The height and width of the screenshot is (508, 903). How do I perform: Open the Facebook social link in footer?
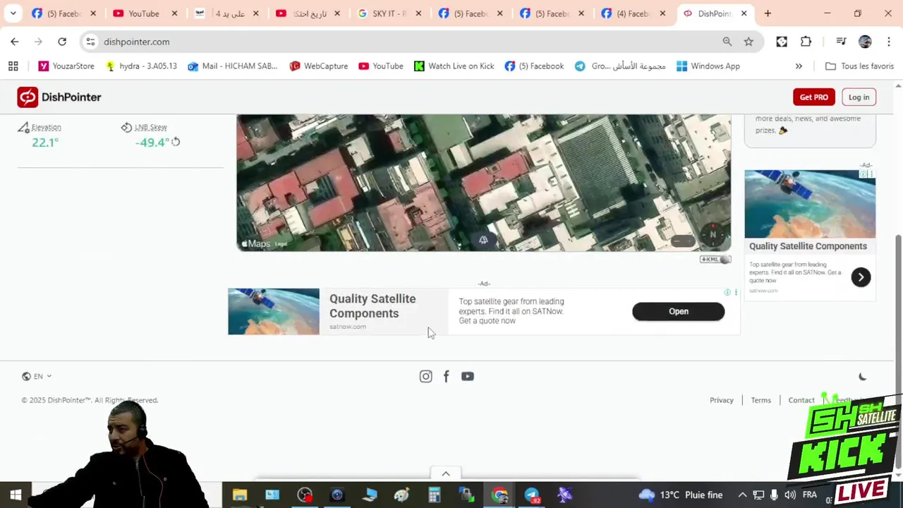coord(446,377)
